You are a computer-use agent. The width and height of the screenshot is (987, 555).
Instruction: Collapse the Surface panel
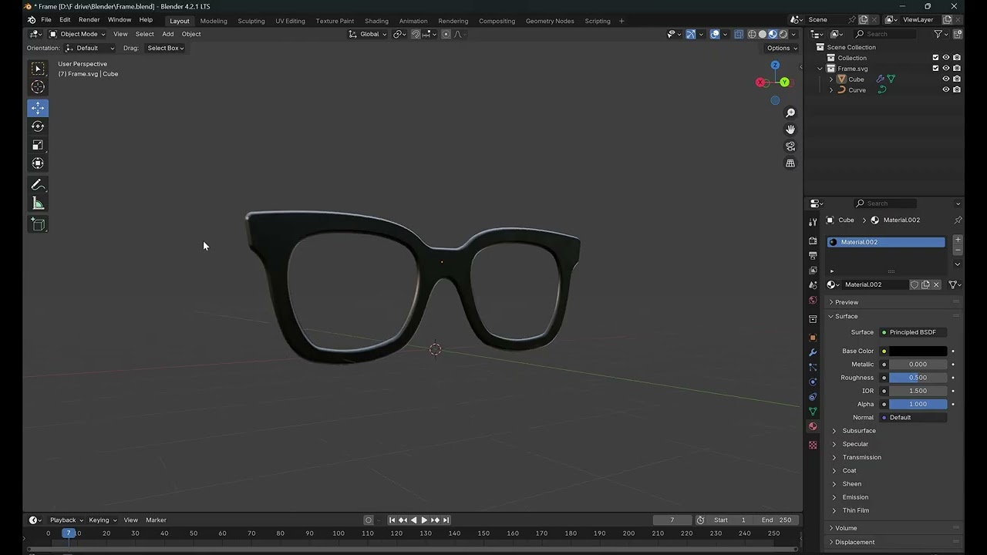(846, 316)
